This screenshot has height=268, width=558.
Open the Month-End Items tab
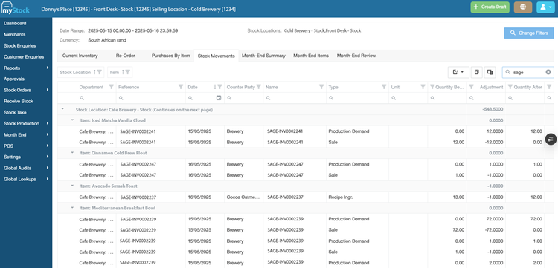coord(311,56)
